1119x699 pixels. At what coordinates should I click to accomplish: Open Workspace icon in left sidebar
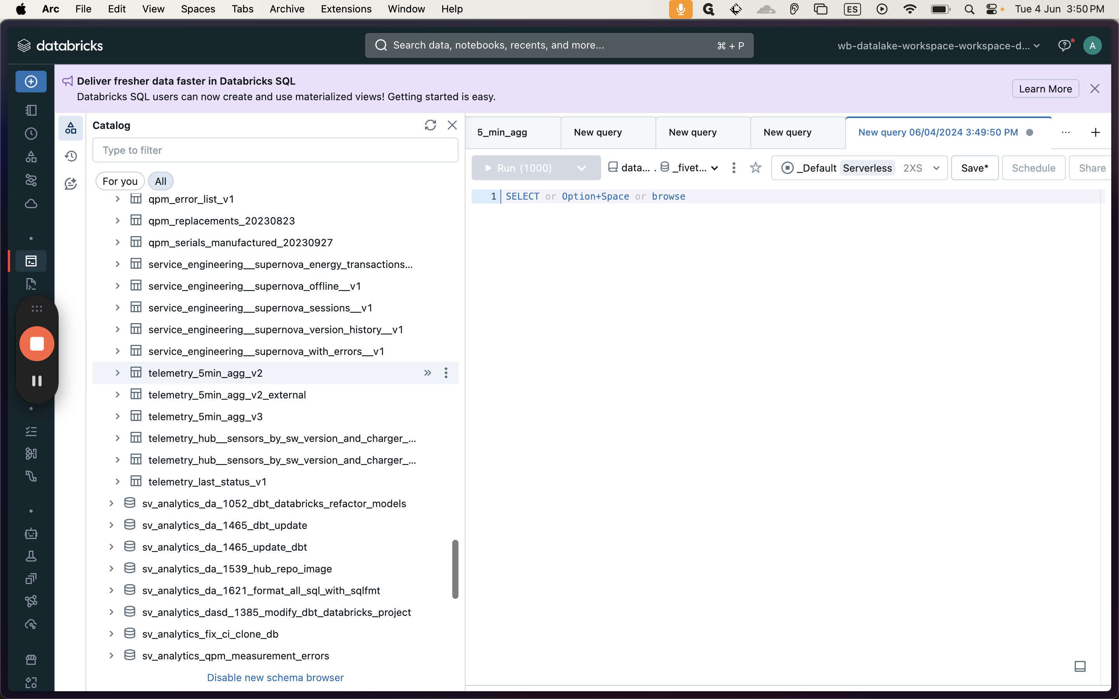(31, 110)
